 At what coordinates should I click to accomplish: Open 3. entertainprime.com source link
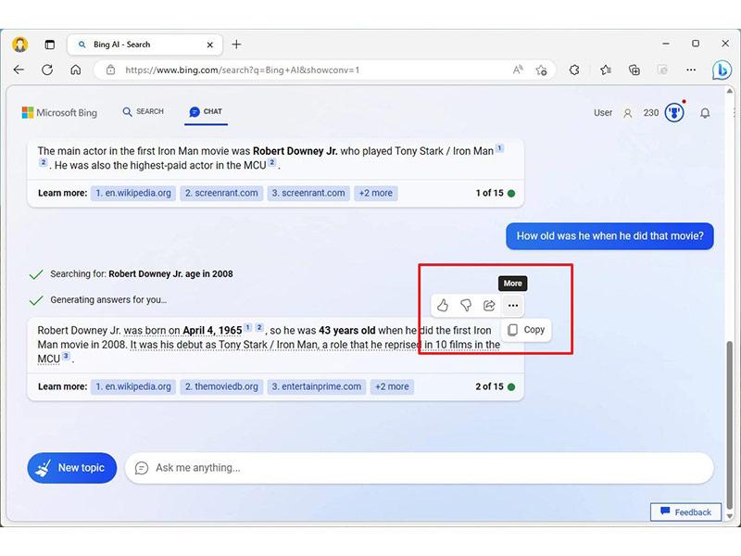pos(317,386)
